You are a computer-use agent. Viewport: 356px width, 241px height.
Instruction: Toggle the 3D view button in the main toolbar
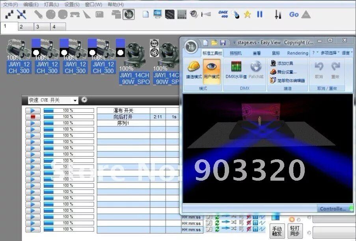[129, 15]
